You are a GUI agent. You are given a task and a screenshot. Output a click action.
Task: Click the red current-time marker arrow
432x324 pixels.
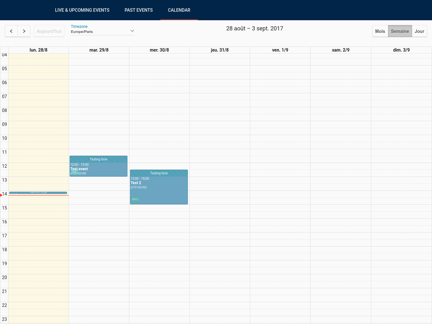click(1, 195)
